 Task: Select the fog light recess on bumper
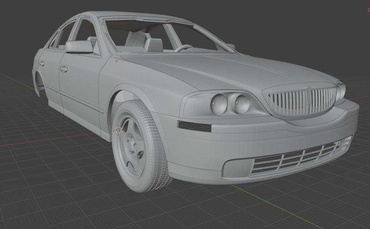(x=237, y=168)
